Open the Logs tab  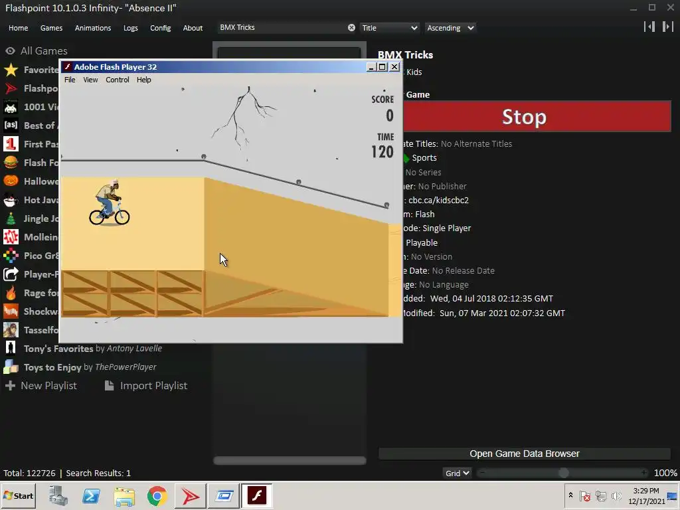tap(131, 28)
